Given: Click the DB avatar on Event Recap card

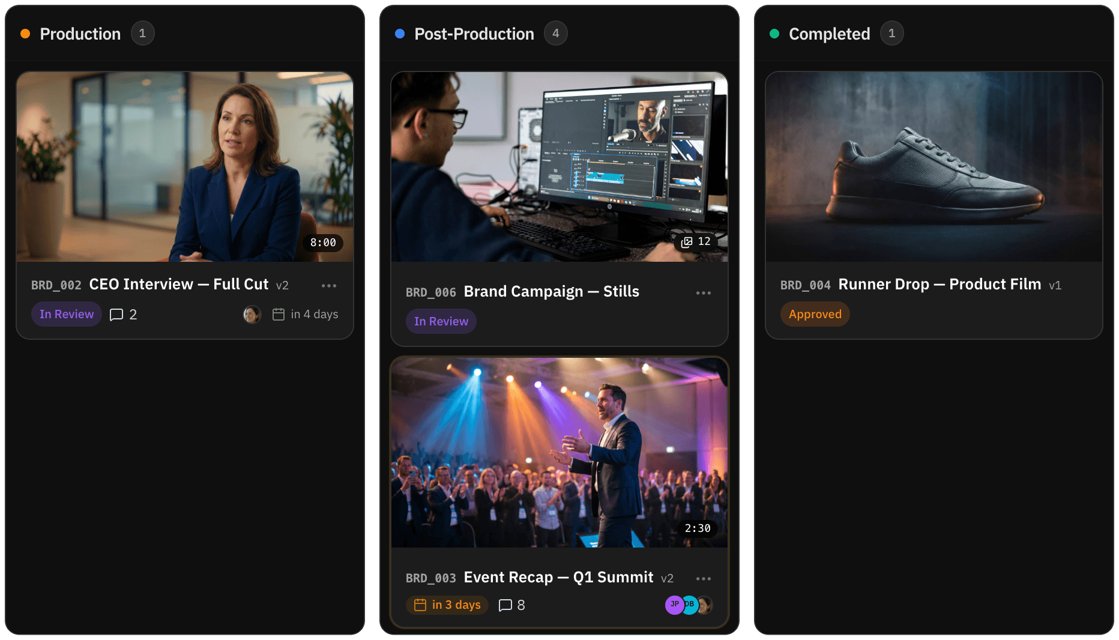Looking at the screenshot, I should click(x=690, y=605).
